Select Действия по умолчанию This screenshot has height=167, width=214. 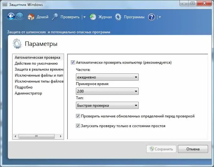(36, 63)
